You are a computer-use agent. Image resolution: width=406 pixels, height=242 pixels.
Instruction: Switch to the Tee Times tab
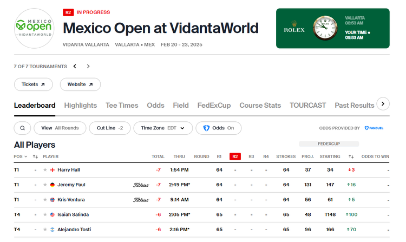coord(122,105)
